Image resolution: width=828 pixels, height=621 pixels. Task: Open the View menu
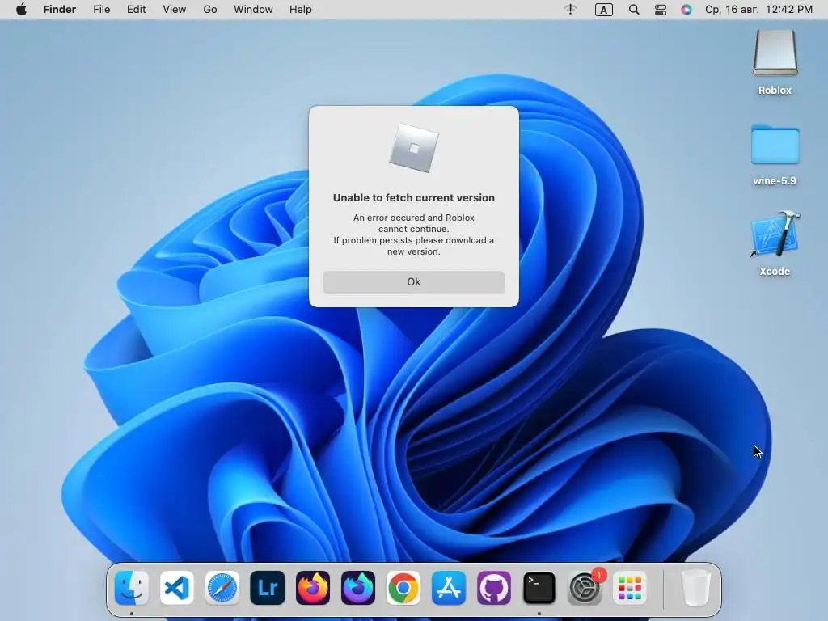click(x=175, y=10)
